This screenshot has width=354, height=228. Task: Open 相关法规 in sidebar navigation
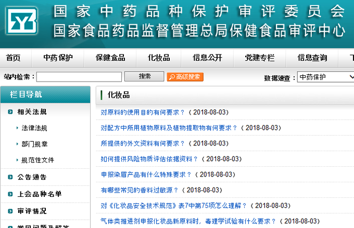click(x=32, y=112)
